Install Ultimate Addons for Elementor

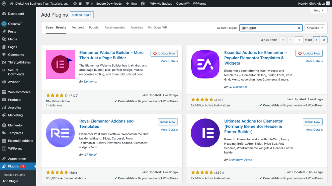(x=313, y=122)
